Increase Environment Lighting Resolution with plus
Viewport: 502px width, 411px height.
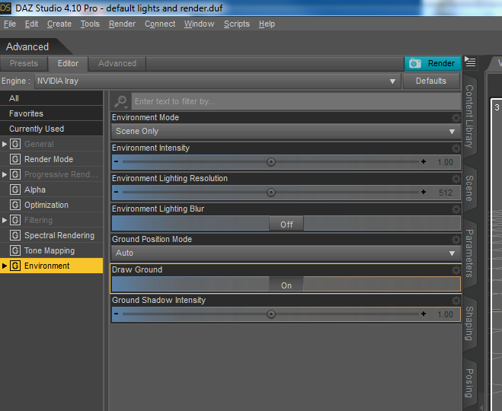click(x=424, y=193)
